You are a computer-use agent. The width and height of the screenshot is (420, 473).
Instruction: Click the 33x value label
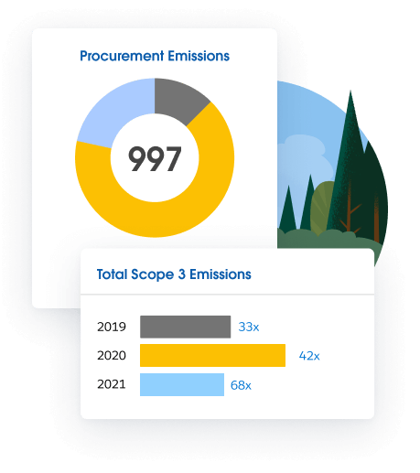[249, 327]
